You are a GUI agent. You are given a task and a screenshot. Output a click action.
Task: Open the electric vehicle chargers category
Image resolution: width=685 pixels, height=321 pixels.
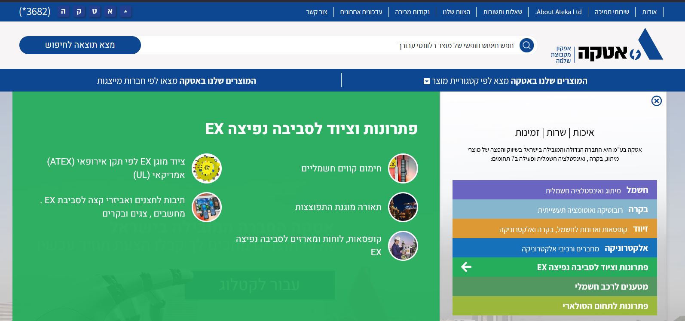[554, 287]
